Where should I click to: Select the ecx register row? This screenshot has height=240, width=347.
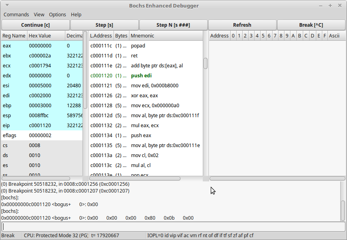tap(42, 66)
